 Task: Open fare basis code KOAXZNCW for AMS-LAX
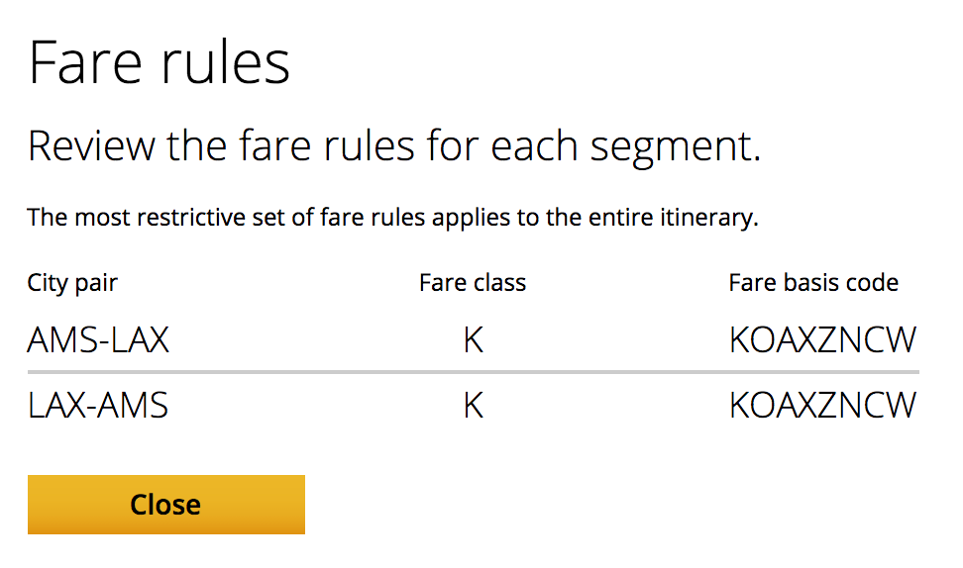[822, 340]
